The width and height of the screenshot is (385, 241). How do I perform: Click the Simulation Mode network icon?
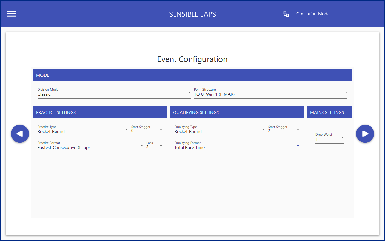(x=286, y=14)
